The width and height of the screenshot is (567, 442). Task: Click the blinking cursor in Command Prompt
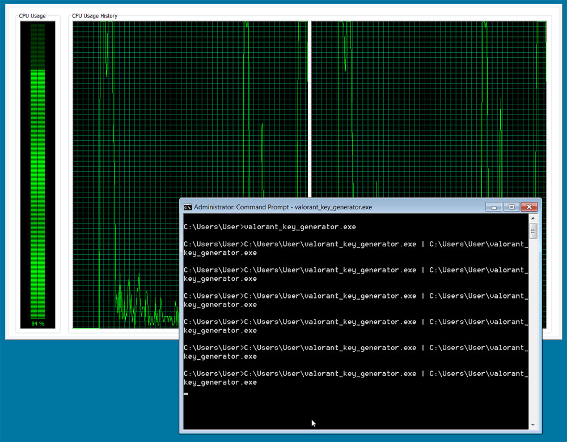(186, 394)
